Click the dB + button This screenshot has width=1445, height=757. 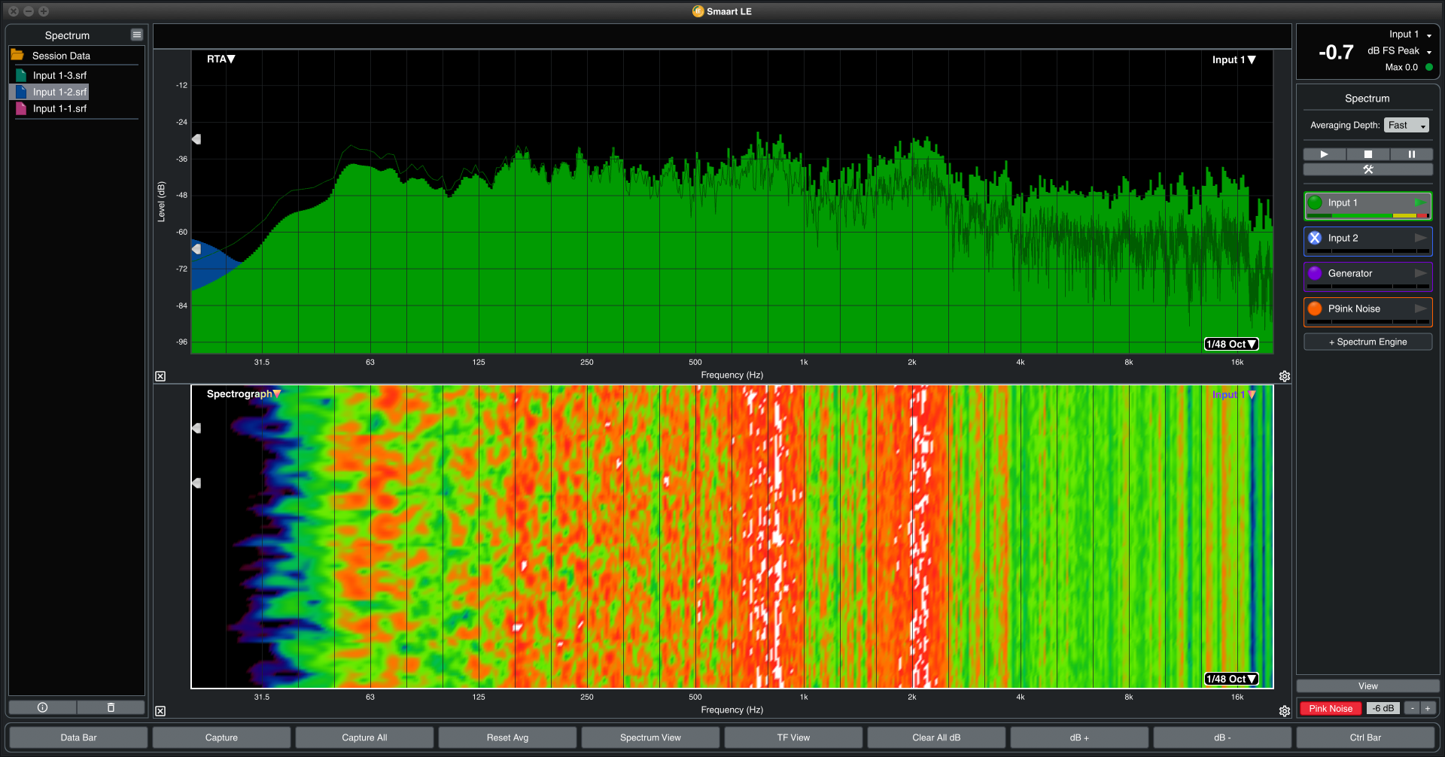pyautogui.click(x=1079, y=737)
